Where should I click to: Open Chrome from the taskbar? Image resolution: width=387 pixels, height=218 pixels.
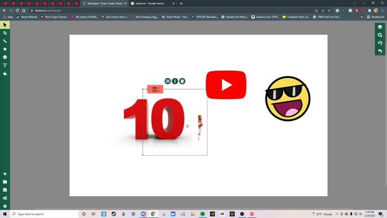153,214
